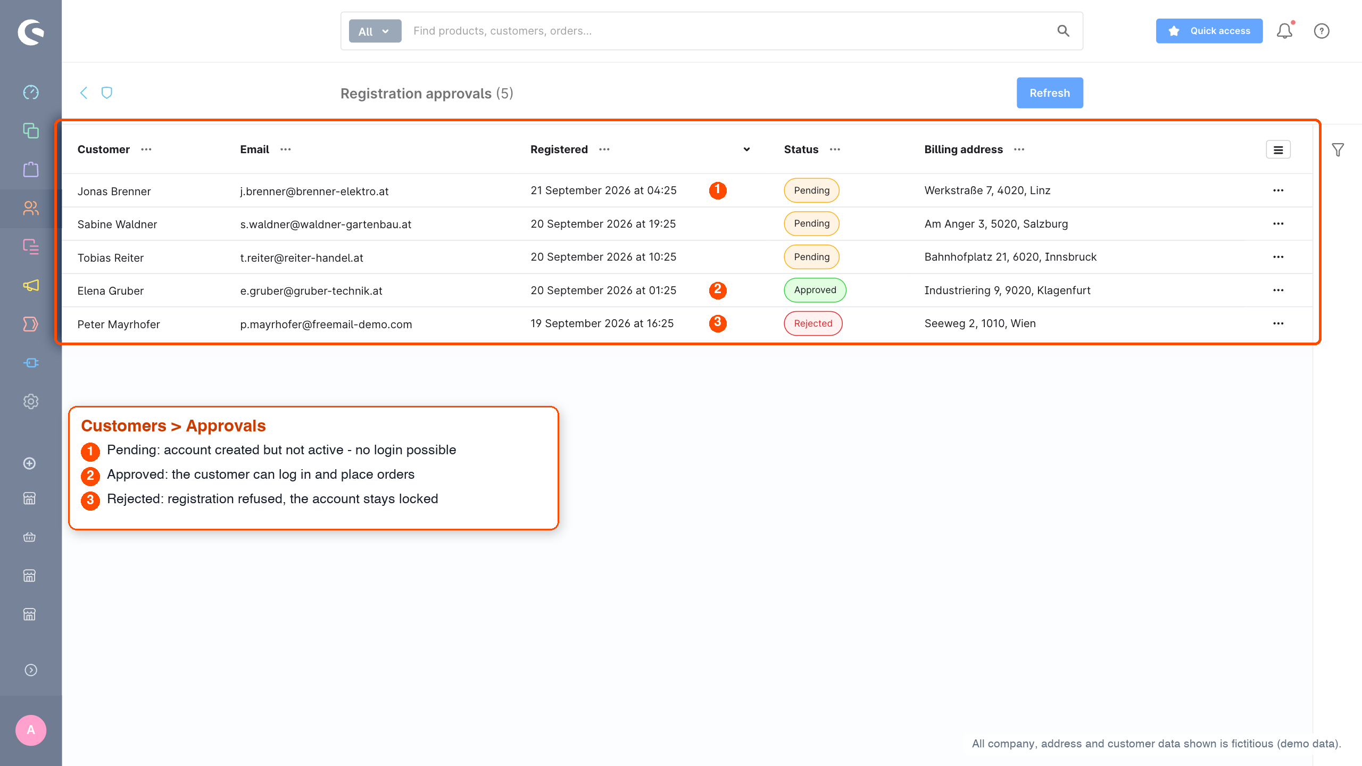
Task: Open the Dashboard sidebar icon
Action: coord(31,92)
